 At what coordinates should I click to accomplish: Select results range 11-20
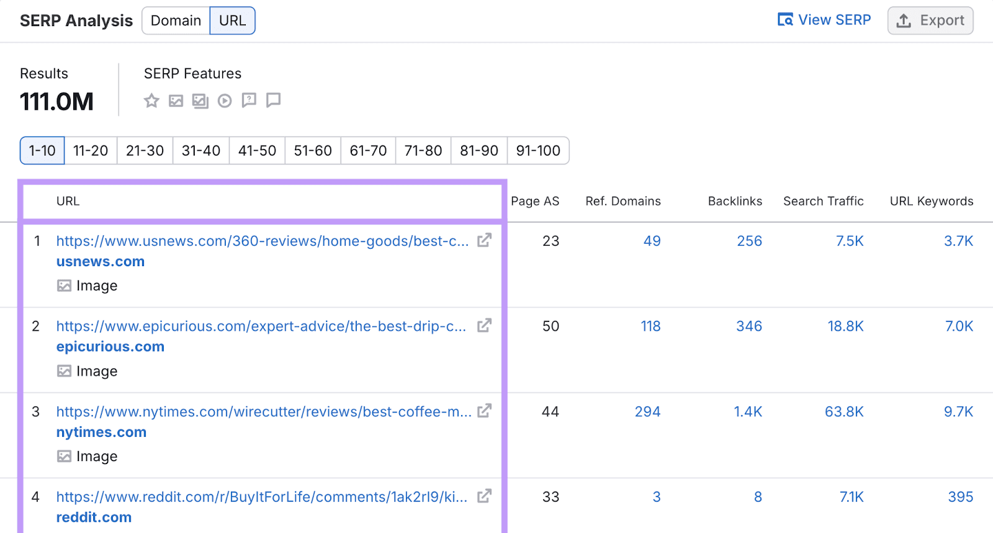(91, 150)
